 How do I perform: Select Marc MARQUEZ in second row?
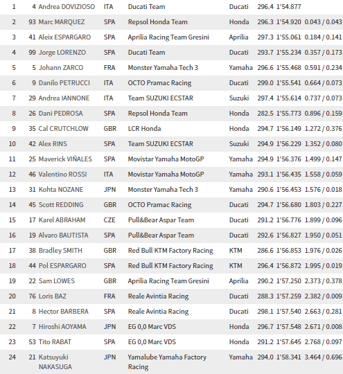click(62, 22)
